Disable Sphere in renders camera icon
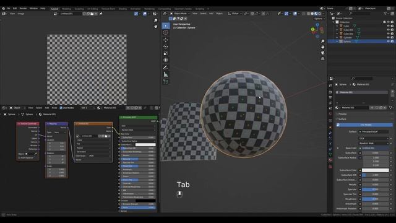Screen dimensions: 396x223 tap(392, 42)
